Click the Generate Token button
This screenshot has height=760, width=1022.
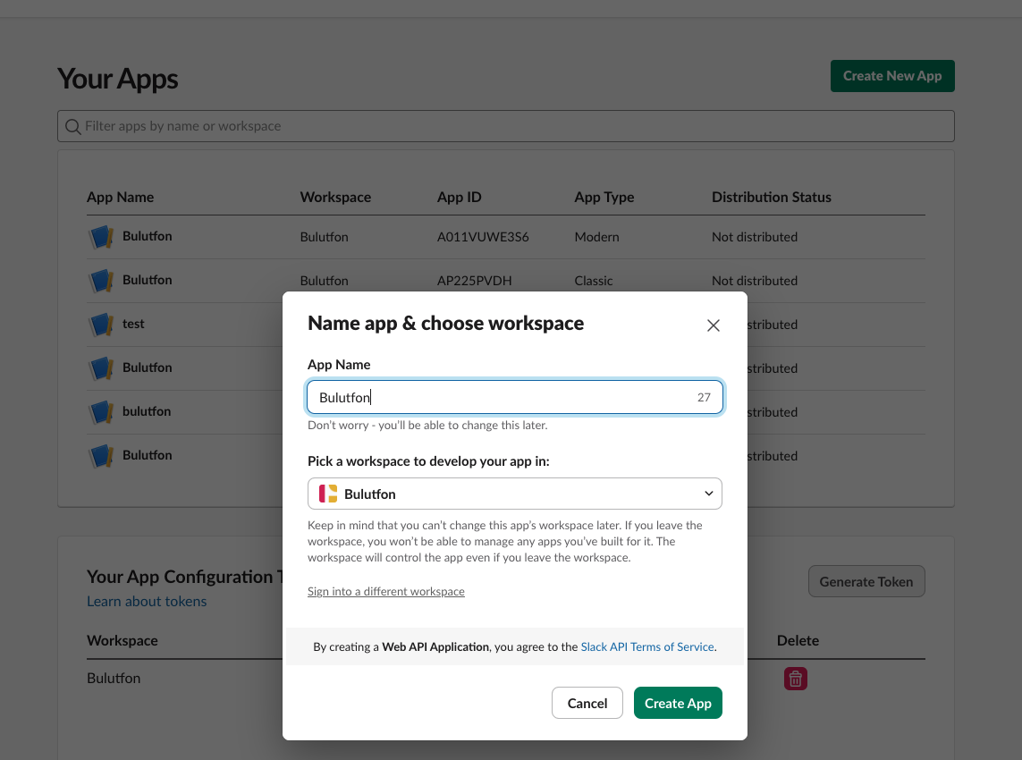tap(866, 581)
